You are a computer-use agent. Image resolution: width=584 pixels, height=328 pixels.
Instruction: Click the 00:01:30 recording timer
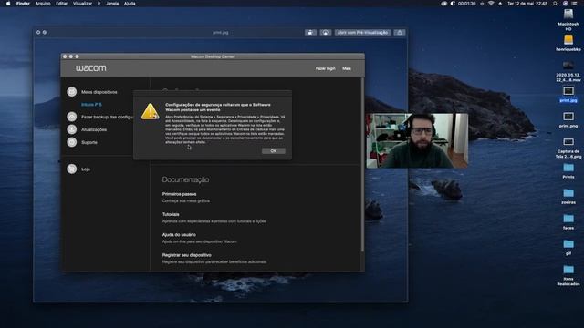click(466, 4)
